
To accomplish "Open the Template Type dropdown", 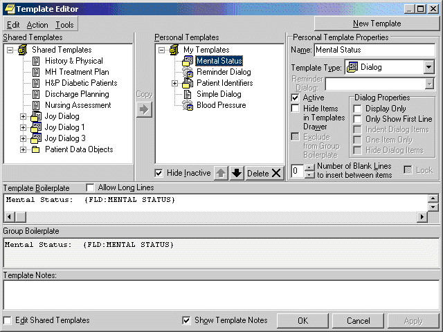I will point(428,67).
